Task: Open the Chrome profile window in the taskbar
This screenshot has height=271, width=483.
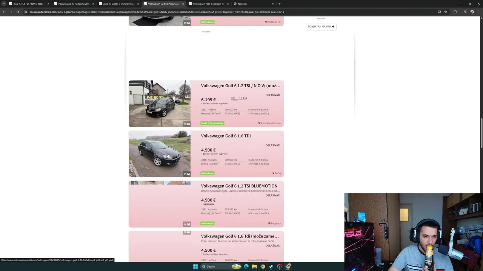Action: point(288,266)
